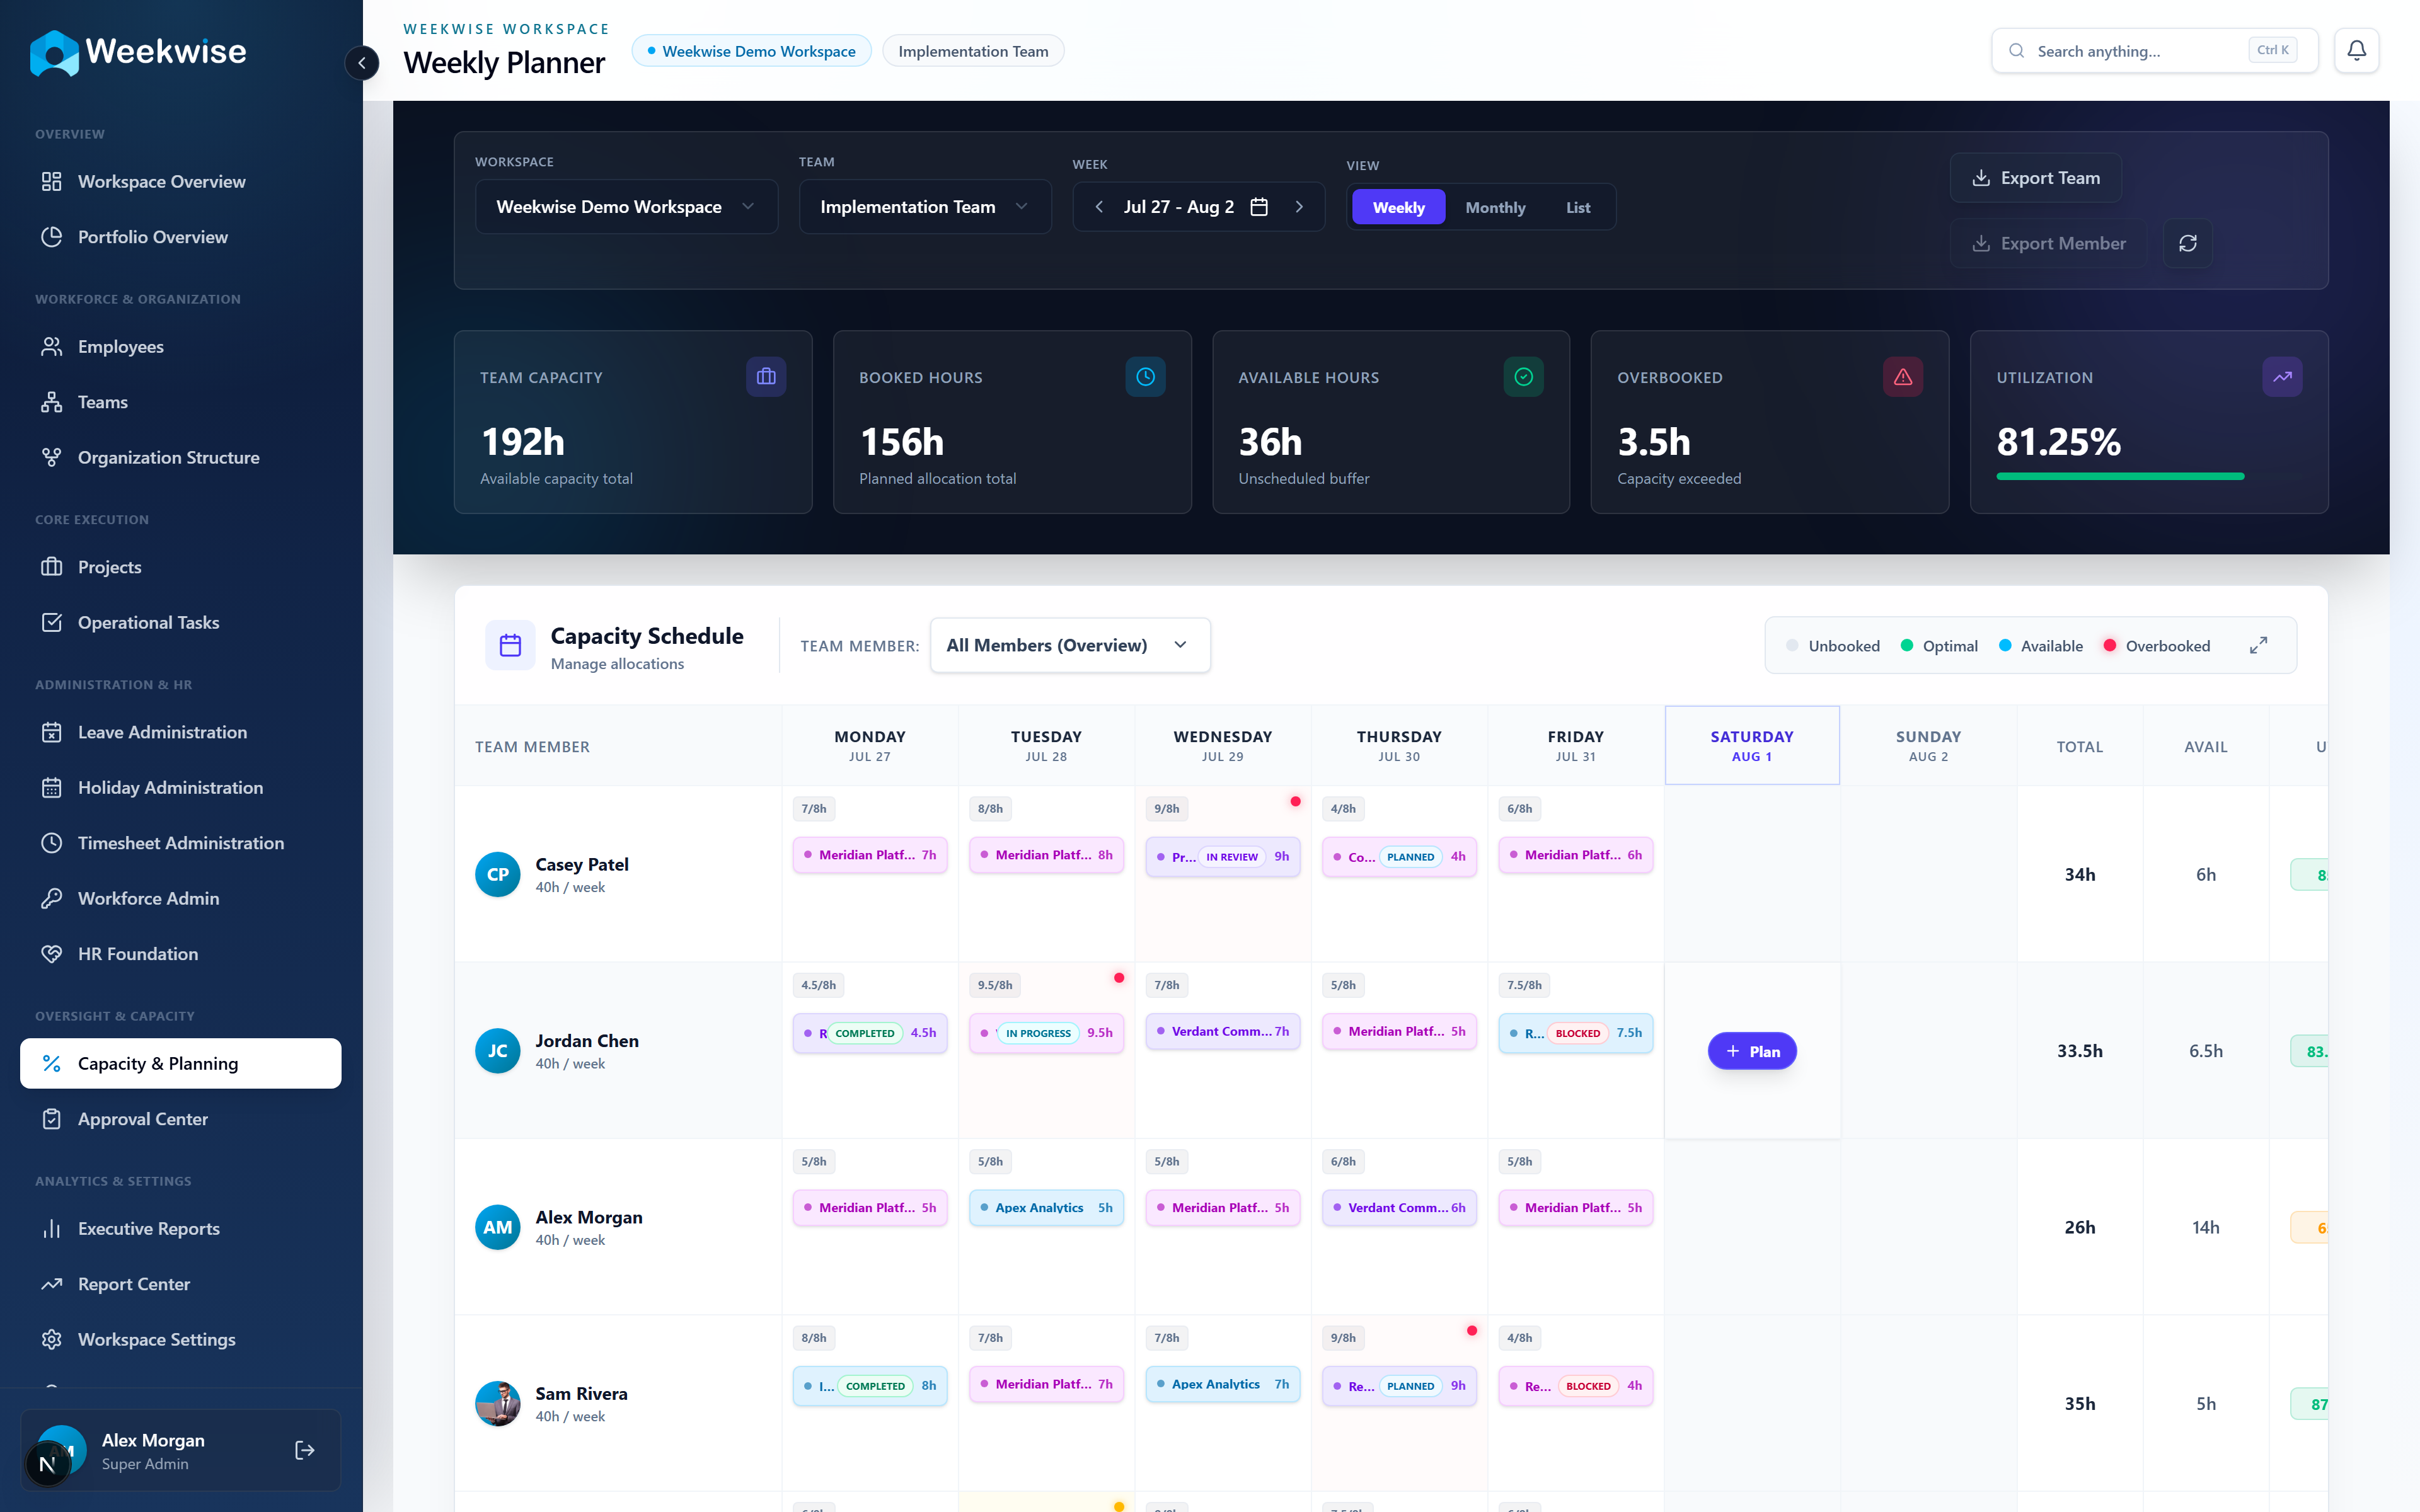2420x1512 pixels.
Task: Click the Plan button on Saturday
Action: [x=1751, y=1051]
